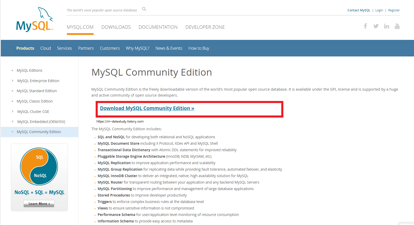Viewport: 414px width, 225px height.
Task: Click 'MySQL Document Store' feature text
Action: (118, 143)
